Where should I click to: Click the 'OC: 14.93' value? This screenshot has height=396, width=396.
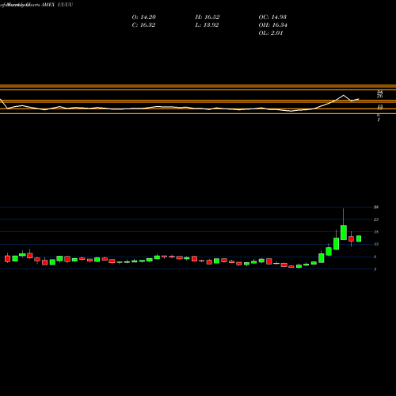(x=272, y=17)
